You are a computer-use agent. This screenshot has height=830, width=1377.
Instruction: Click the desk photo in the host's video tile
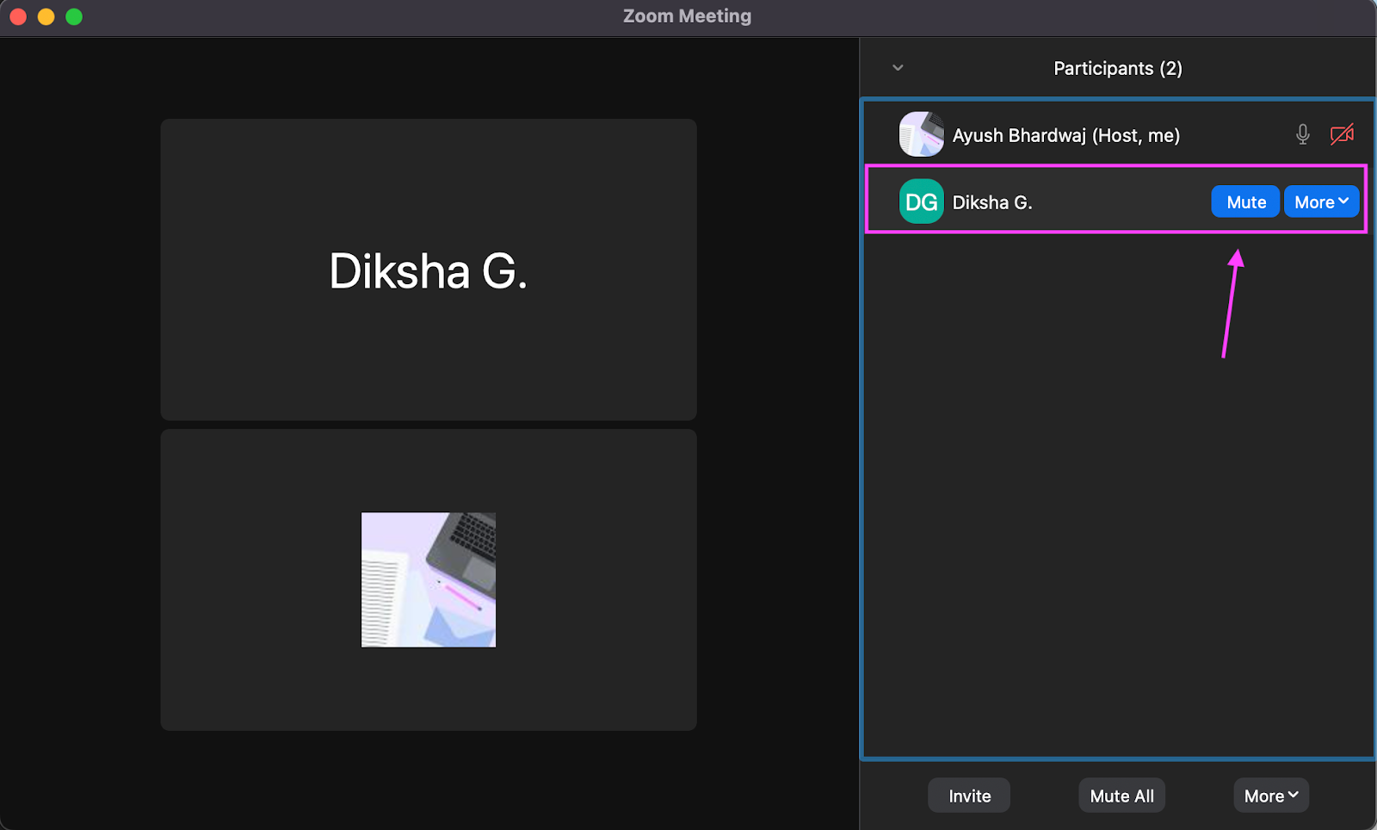428,579
